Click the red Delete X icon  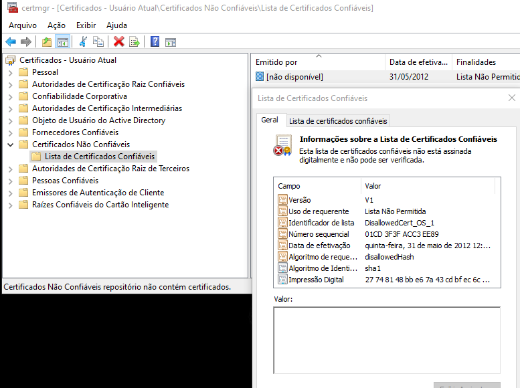pos(118,41)
